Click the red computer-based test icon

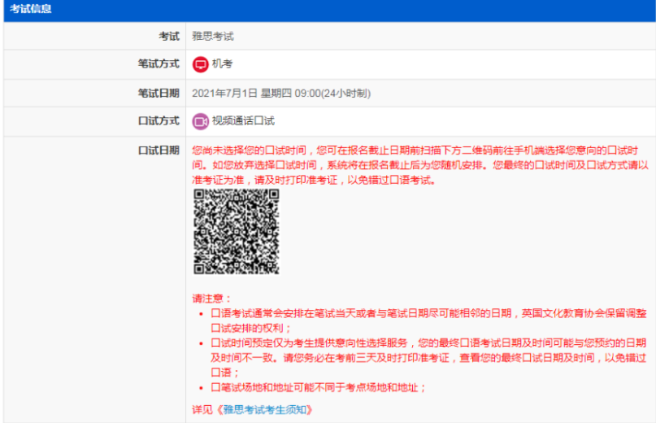201,64
